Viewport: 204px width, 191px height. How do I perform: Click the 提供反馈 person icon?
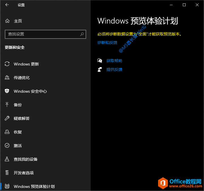point(100,69)
